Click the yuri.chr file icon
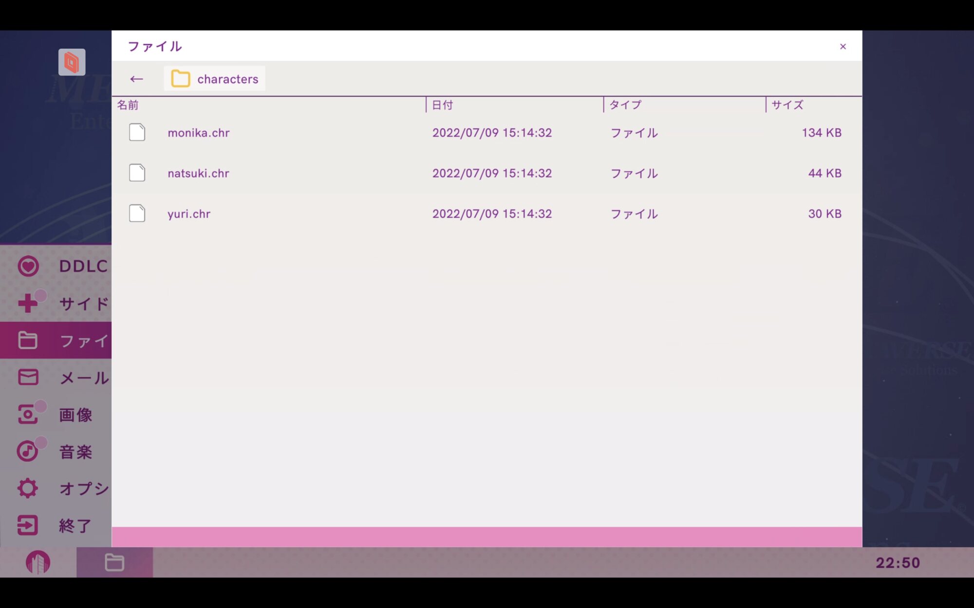 coord(137,214)
